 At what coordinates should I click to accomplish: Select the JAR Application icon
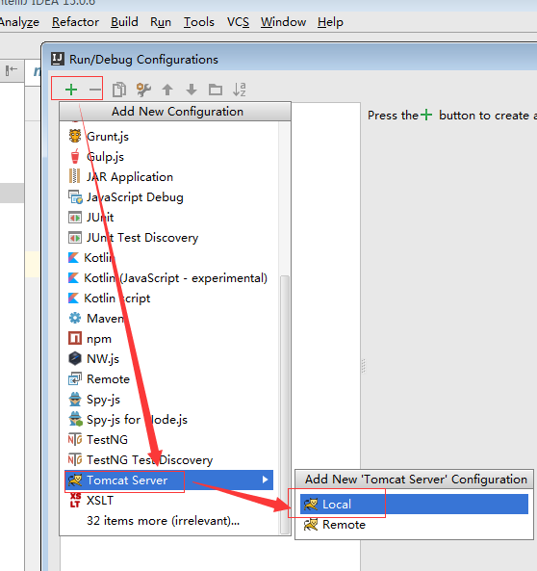75,176
